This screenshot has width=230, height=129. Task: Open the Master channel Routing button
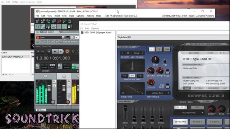44,66
